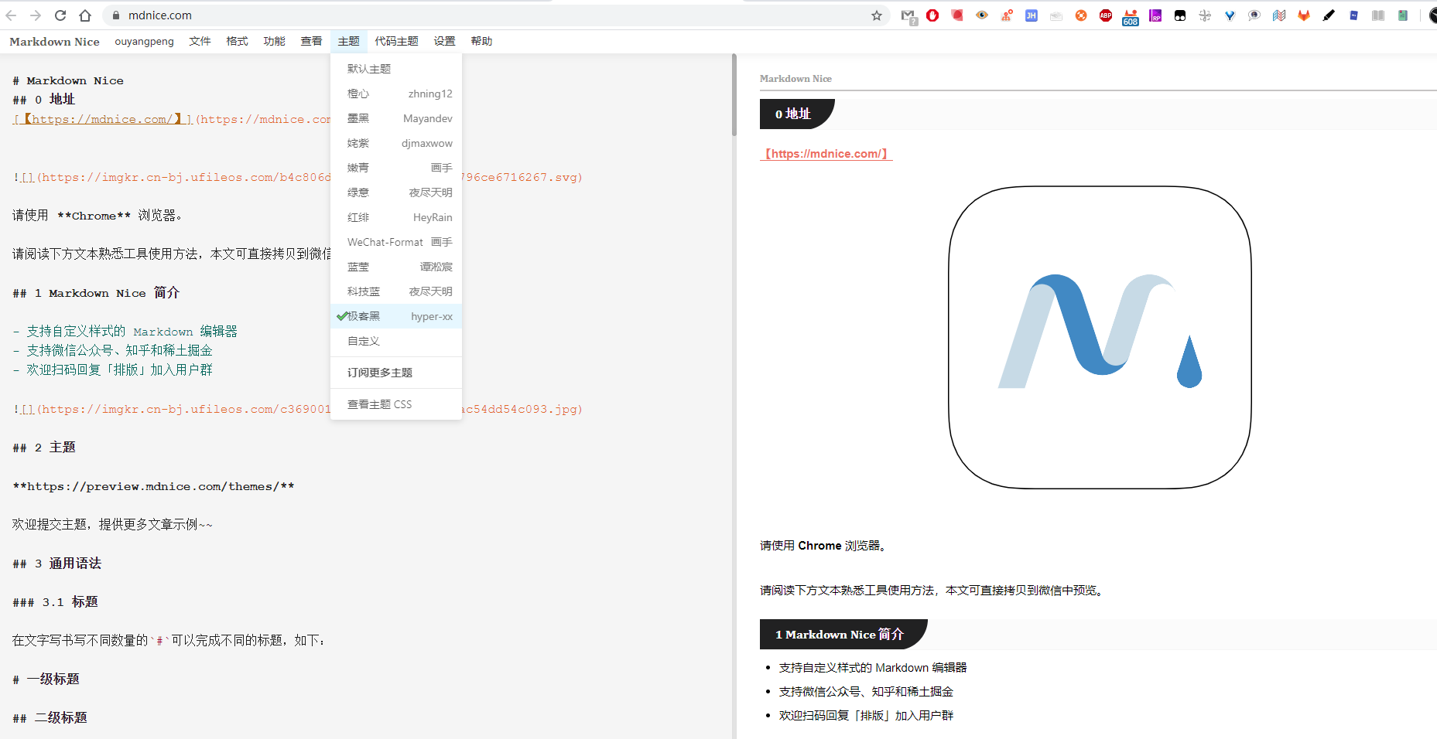Viewport: 1437px width, 739px height.
Task: Click the '## 2 主题' line in editor
Action: [x=44, y=448]
